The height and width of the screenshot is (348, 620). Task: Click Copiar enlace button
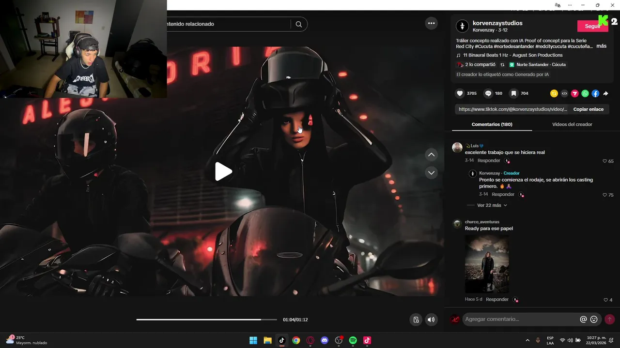[x=588, y=109]
